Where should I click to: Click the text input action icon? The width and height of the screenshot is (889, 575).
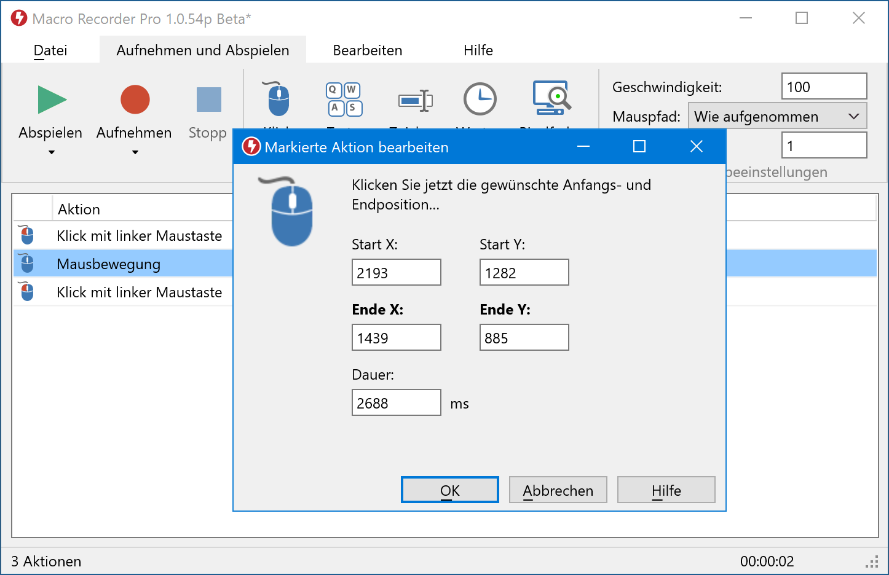click(x=415, y=100)
